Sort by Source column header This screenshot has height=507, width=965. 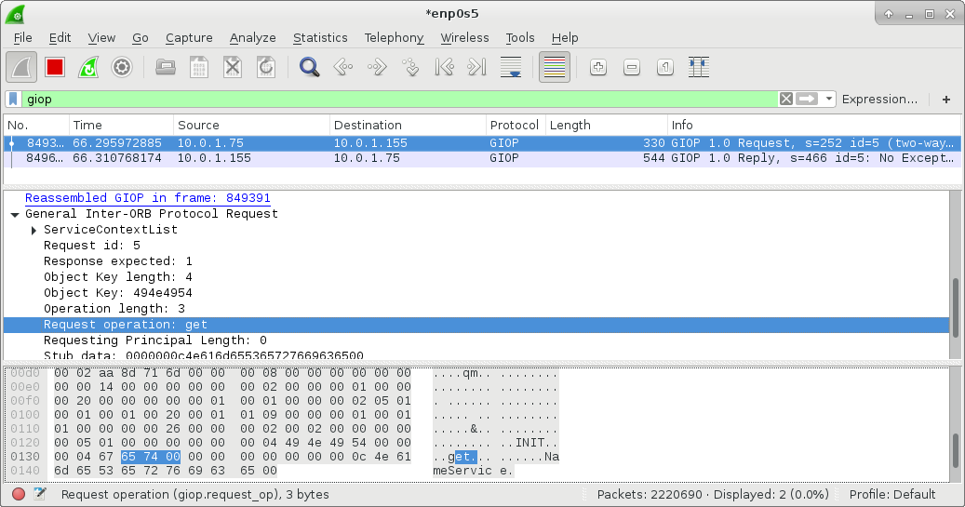(x=251, y=125)
